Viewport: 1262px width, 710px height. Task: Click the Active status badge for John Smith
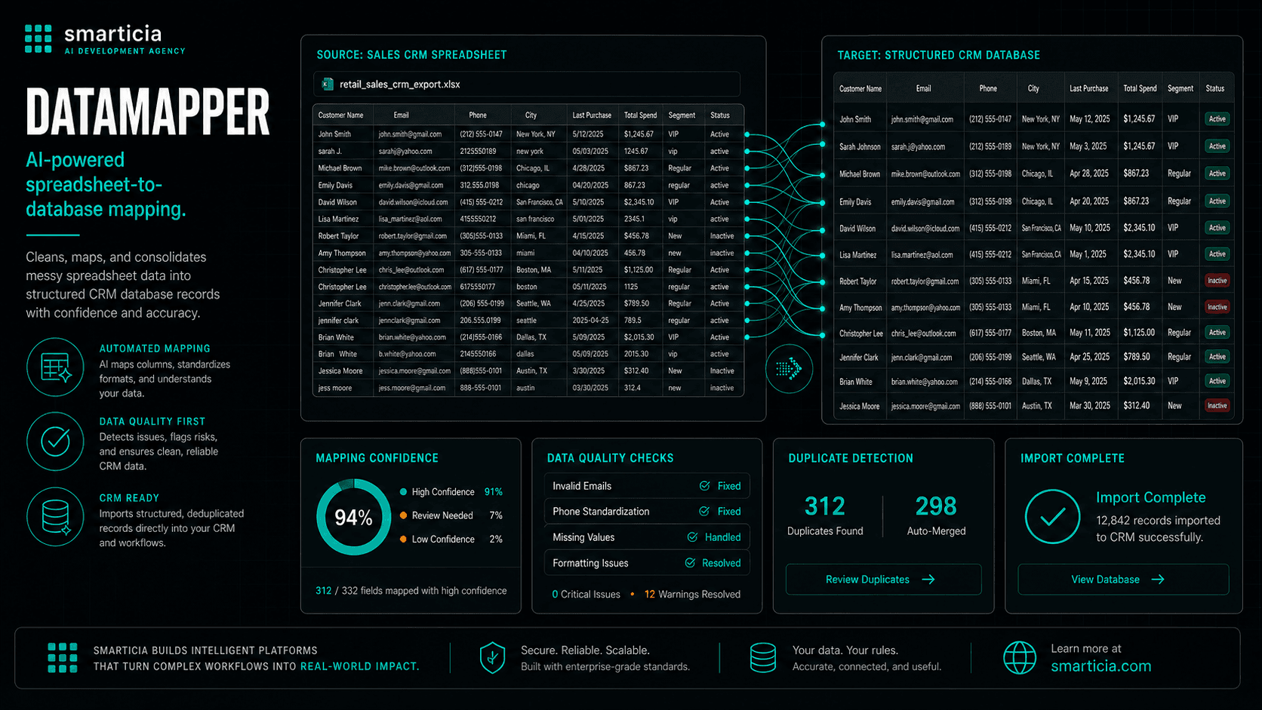tap(1217, 119)
